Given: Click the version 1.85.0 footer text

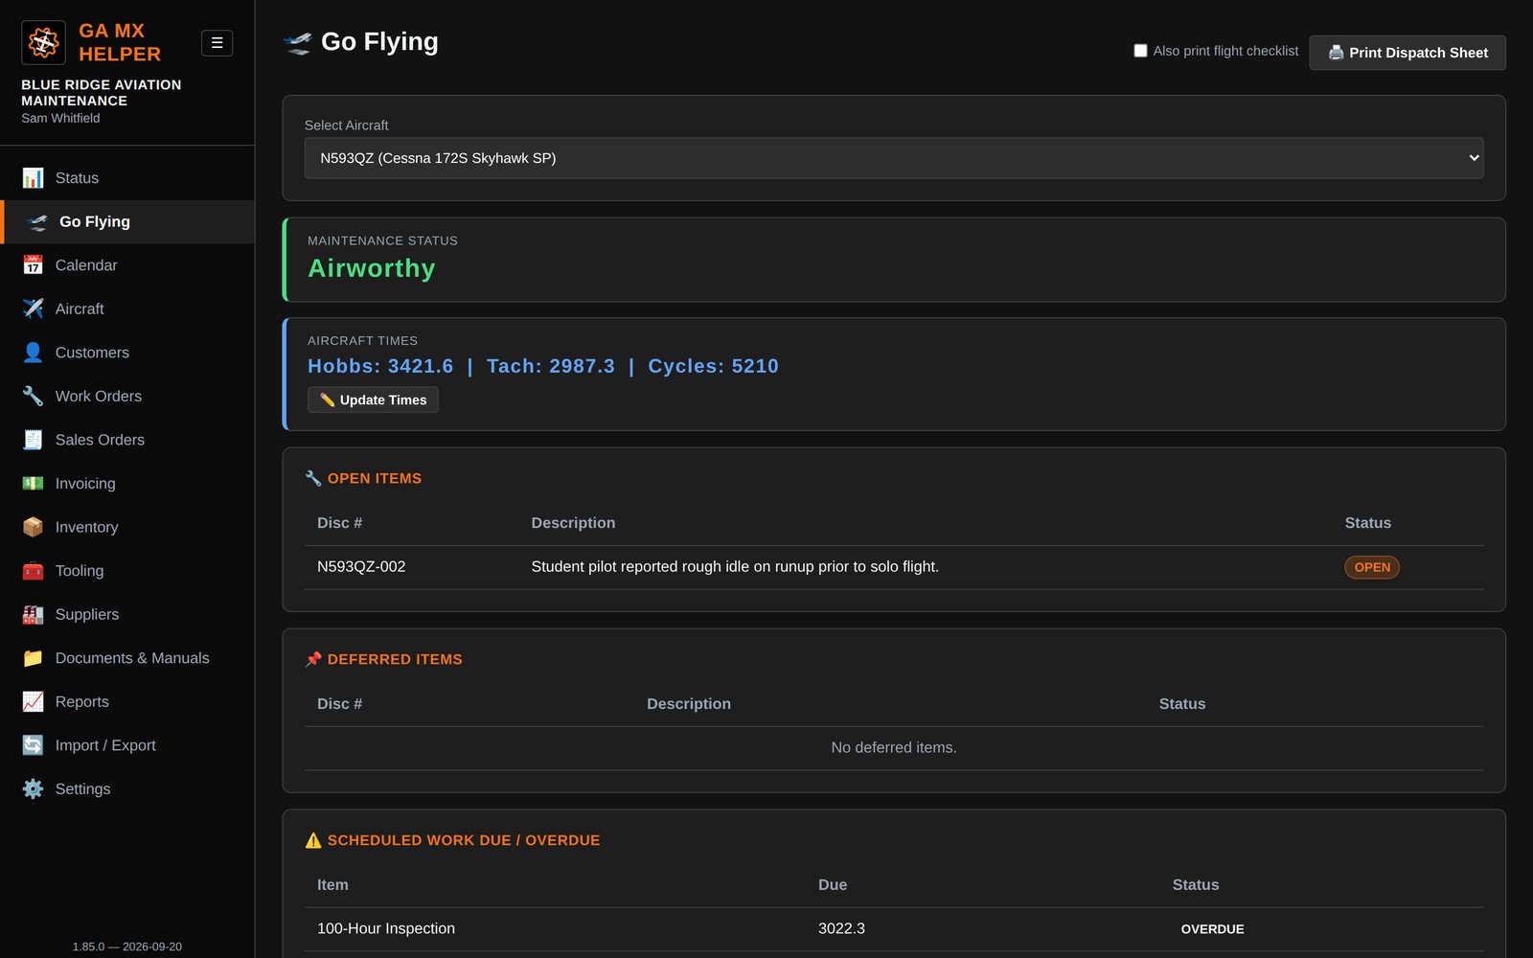Looking at the screenshot, I should point(127,947).
